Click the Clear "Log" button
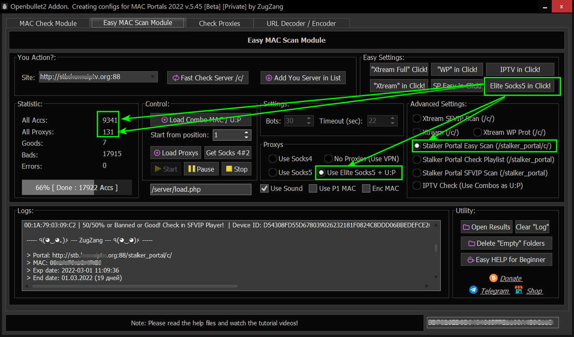Screen dimensions: 574x337 click(x=532, y=227)
